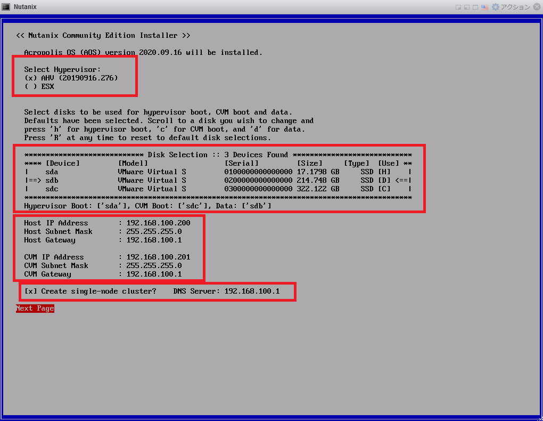Screen dimensions: 543x421
Task: Open the US keyboard layout flag icon
Action: 484,7
